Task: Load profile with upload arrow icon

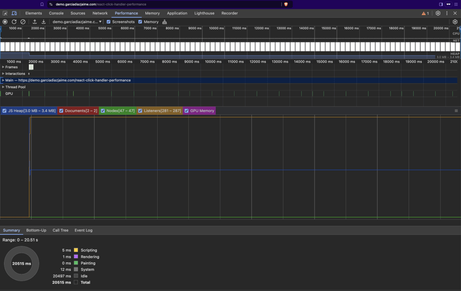Action: [x=35, y=22]
